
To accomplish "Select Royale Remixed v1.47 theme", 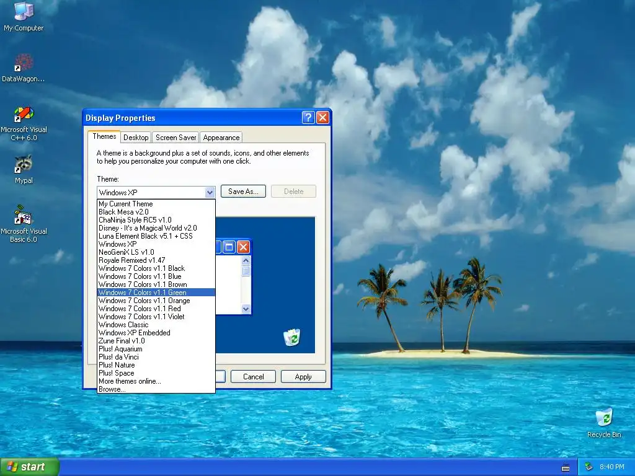I will [x=156, y=260].
